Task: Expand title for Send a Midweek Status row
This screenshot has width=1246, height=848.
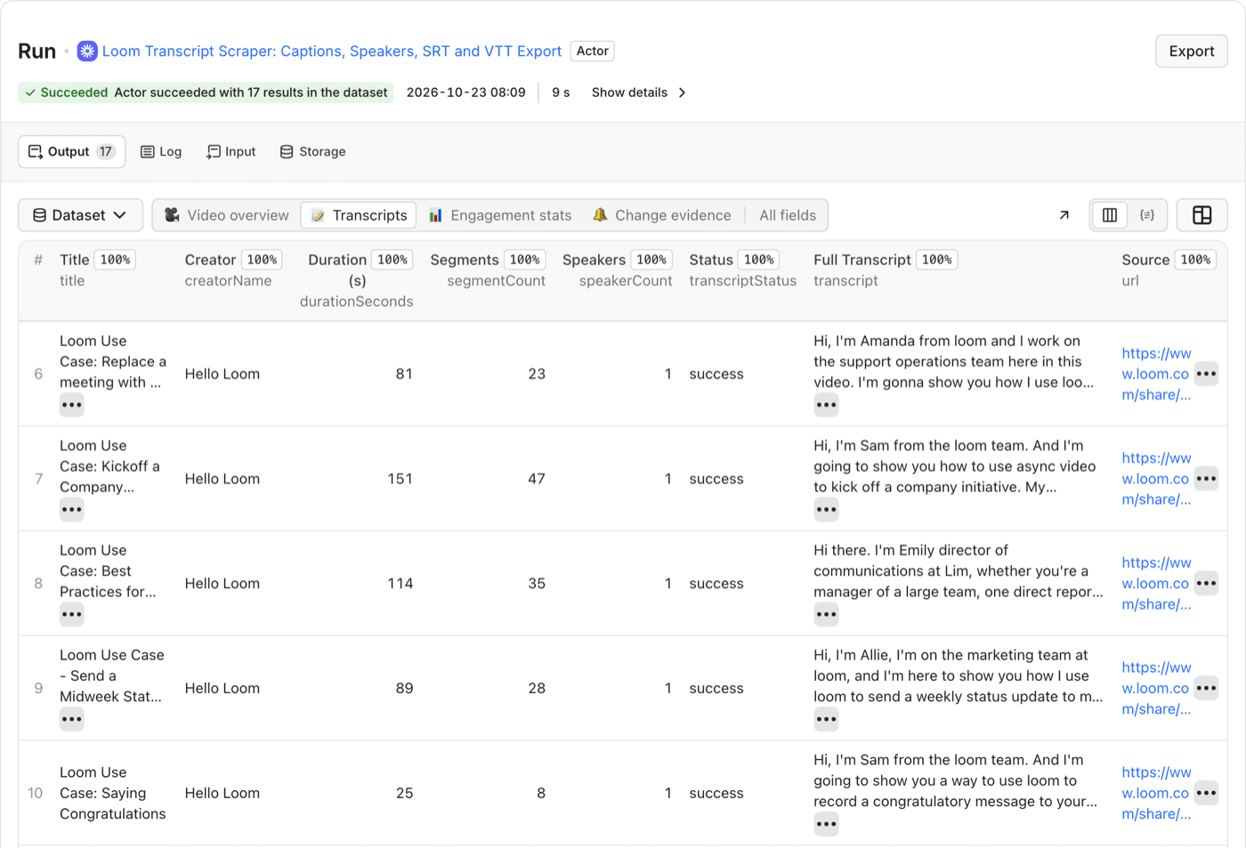Action: (72, 720)
